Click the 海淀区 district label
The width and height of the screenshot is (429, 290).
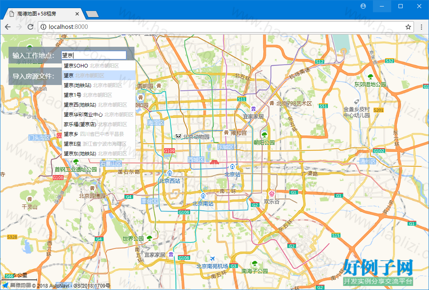pyautogui.click(x=156, y=123)
